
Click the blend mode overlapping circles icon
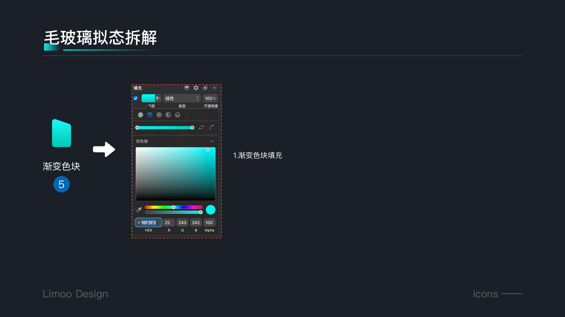coord(205,88)
